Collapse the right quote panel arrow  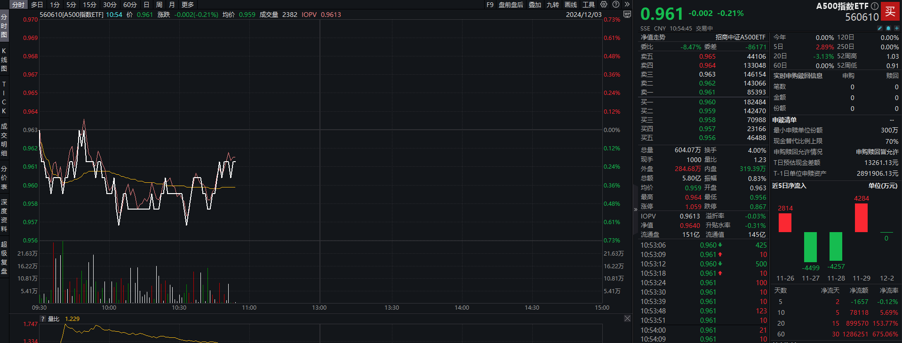[x=635, y=210]
